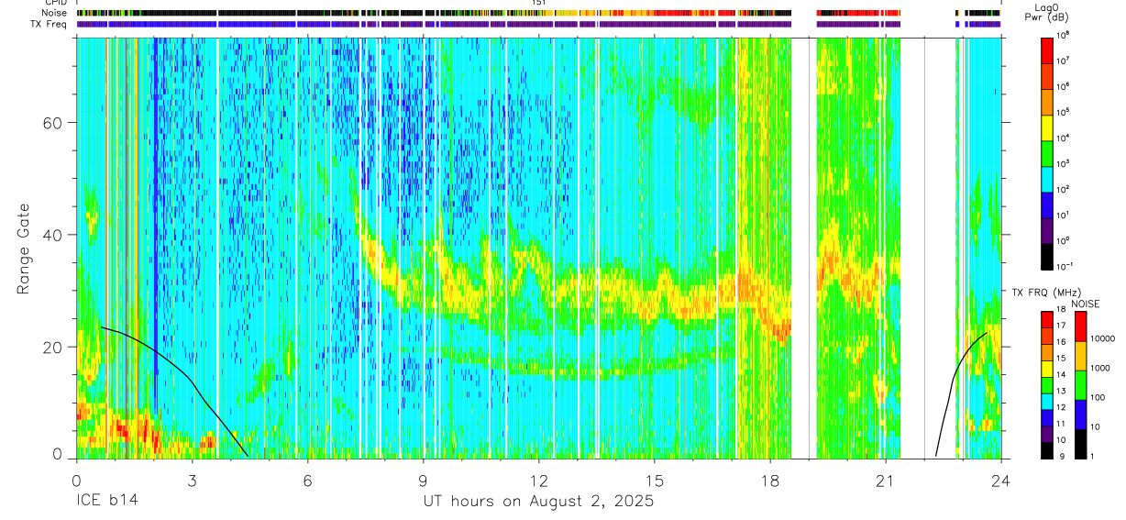The image size is (1126, 520).
Task: Click the x-axis tick label '6'
Action: (x=307, y=479)
